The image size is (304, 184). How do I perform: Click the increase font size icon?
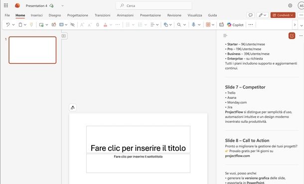coord(82,25)
